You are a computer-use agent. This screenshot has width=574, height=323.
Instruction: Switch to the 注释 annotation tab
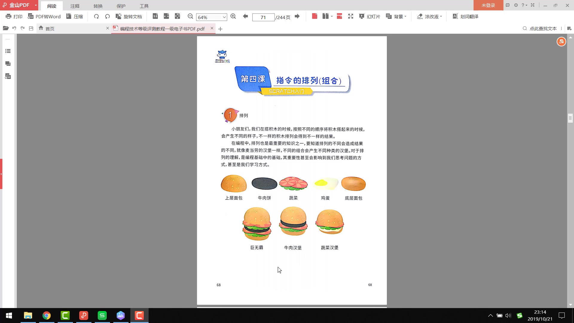pyautogui.click(x=75, y=6)
